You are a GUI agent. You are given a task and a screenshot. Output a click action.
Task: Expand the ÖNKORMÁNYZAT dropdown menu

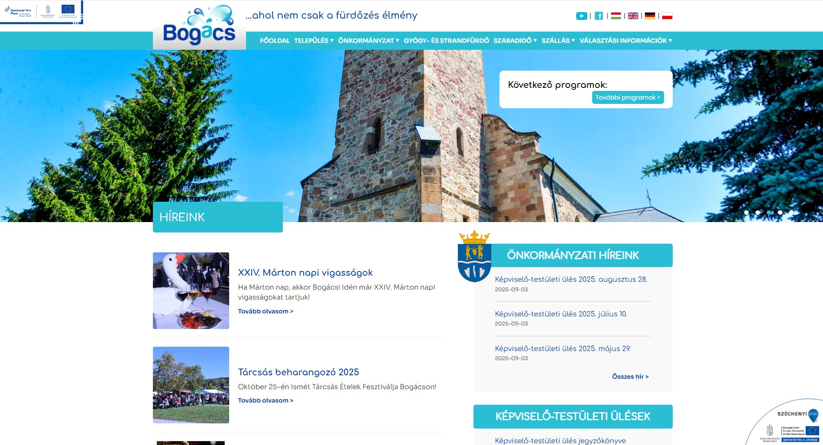pyautogui.click(x=367, y=40)
